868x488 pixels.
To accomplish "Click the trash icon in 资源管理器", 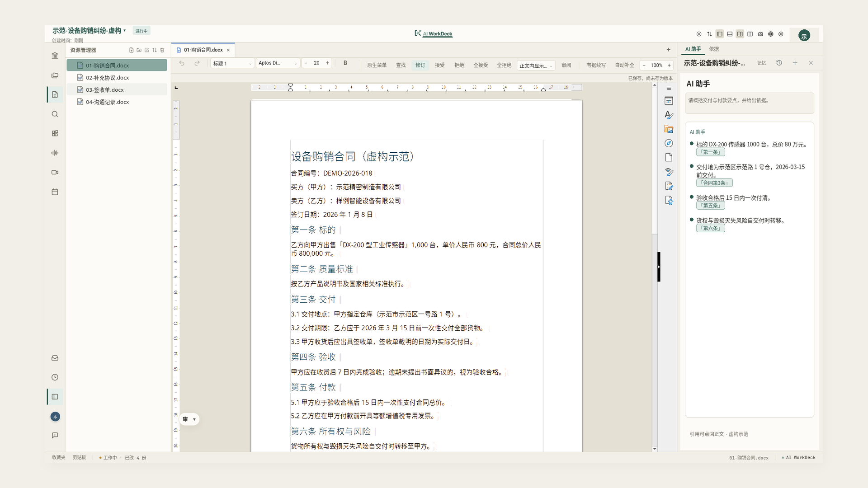I will point(162,50).
